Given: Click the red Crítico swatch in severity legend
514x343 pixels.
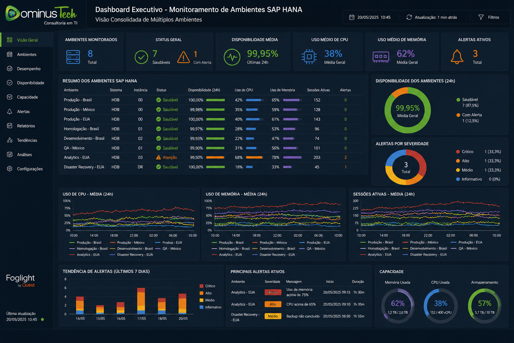Looking at the screenshot, I should (x=458, y=152).
